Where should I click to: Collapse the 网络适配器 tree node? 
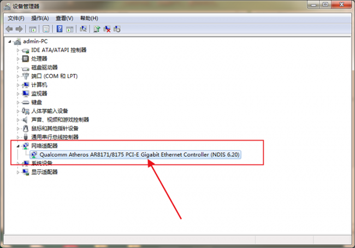[18, 146]
